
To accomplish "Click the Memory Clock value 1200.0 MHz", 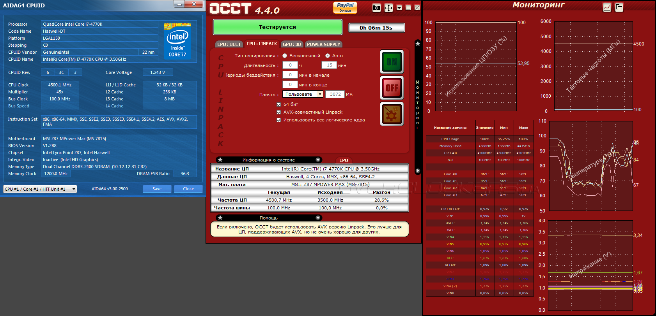I will [x=56, y=174].
